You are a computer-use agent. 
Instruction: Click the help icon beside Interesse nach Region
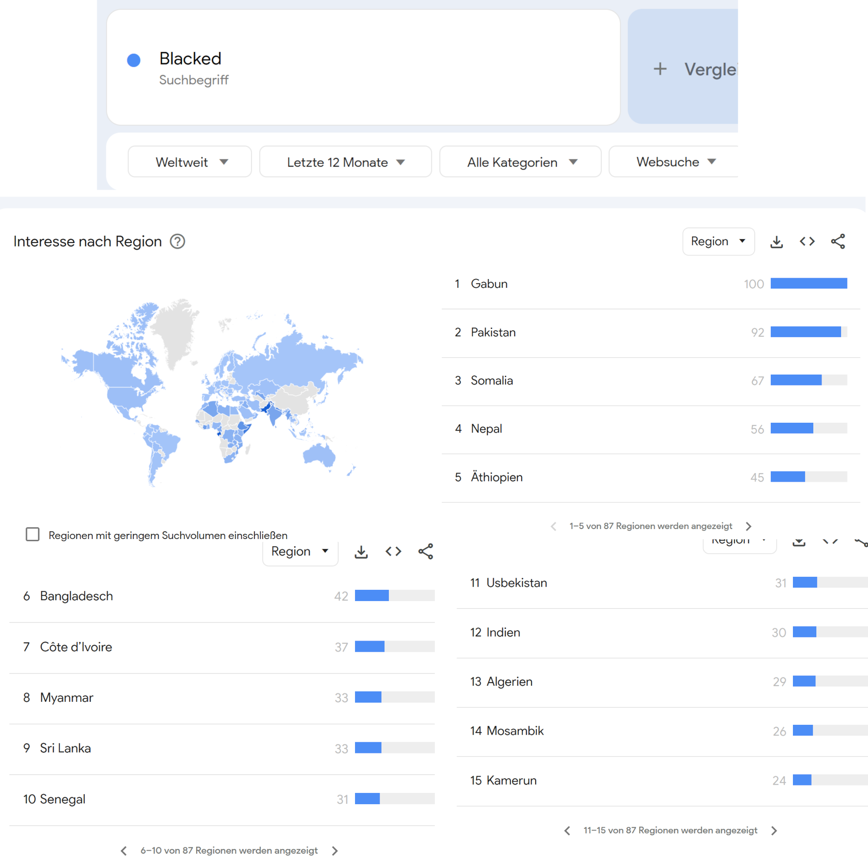(x=178, y=242)
